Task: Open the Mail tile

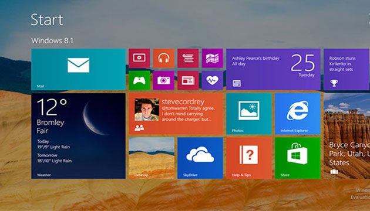Action: (78, 69)
